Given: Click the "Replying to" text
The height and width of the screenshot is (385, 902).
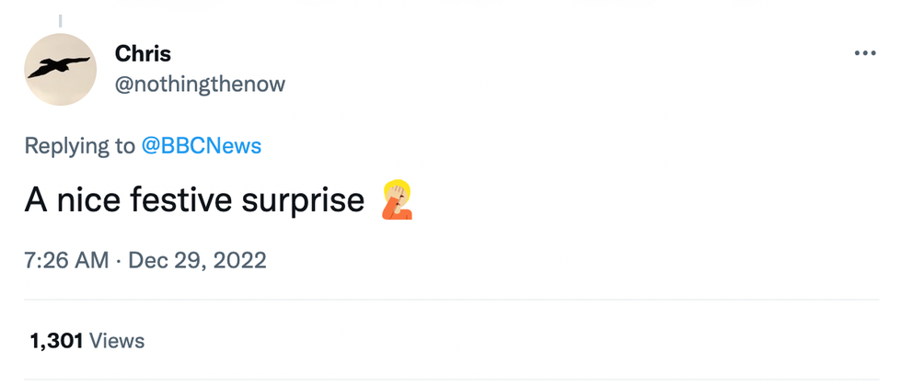Looking at the screenshot, I should (x=79, y=146).
